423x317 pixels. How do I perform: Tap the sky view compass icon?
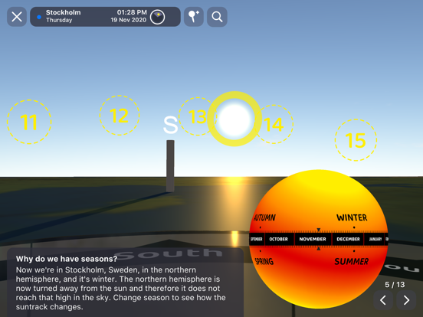click(x=158, y=17)
